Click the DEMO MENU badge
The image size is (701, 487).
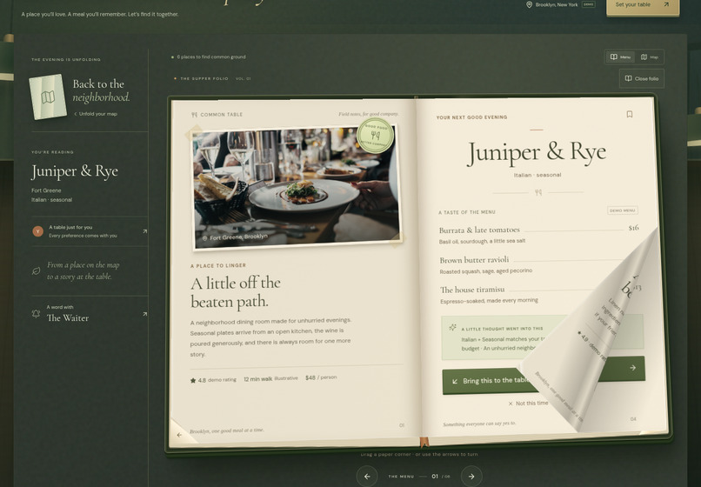tap(623, 210)
